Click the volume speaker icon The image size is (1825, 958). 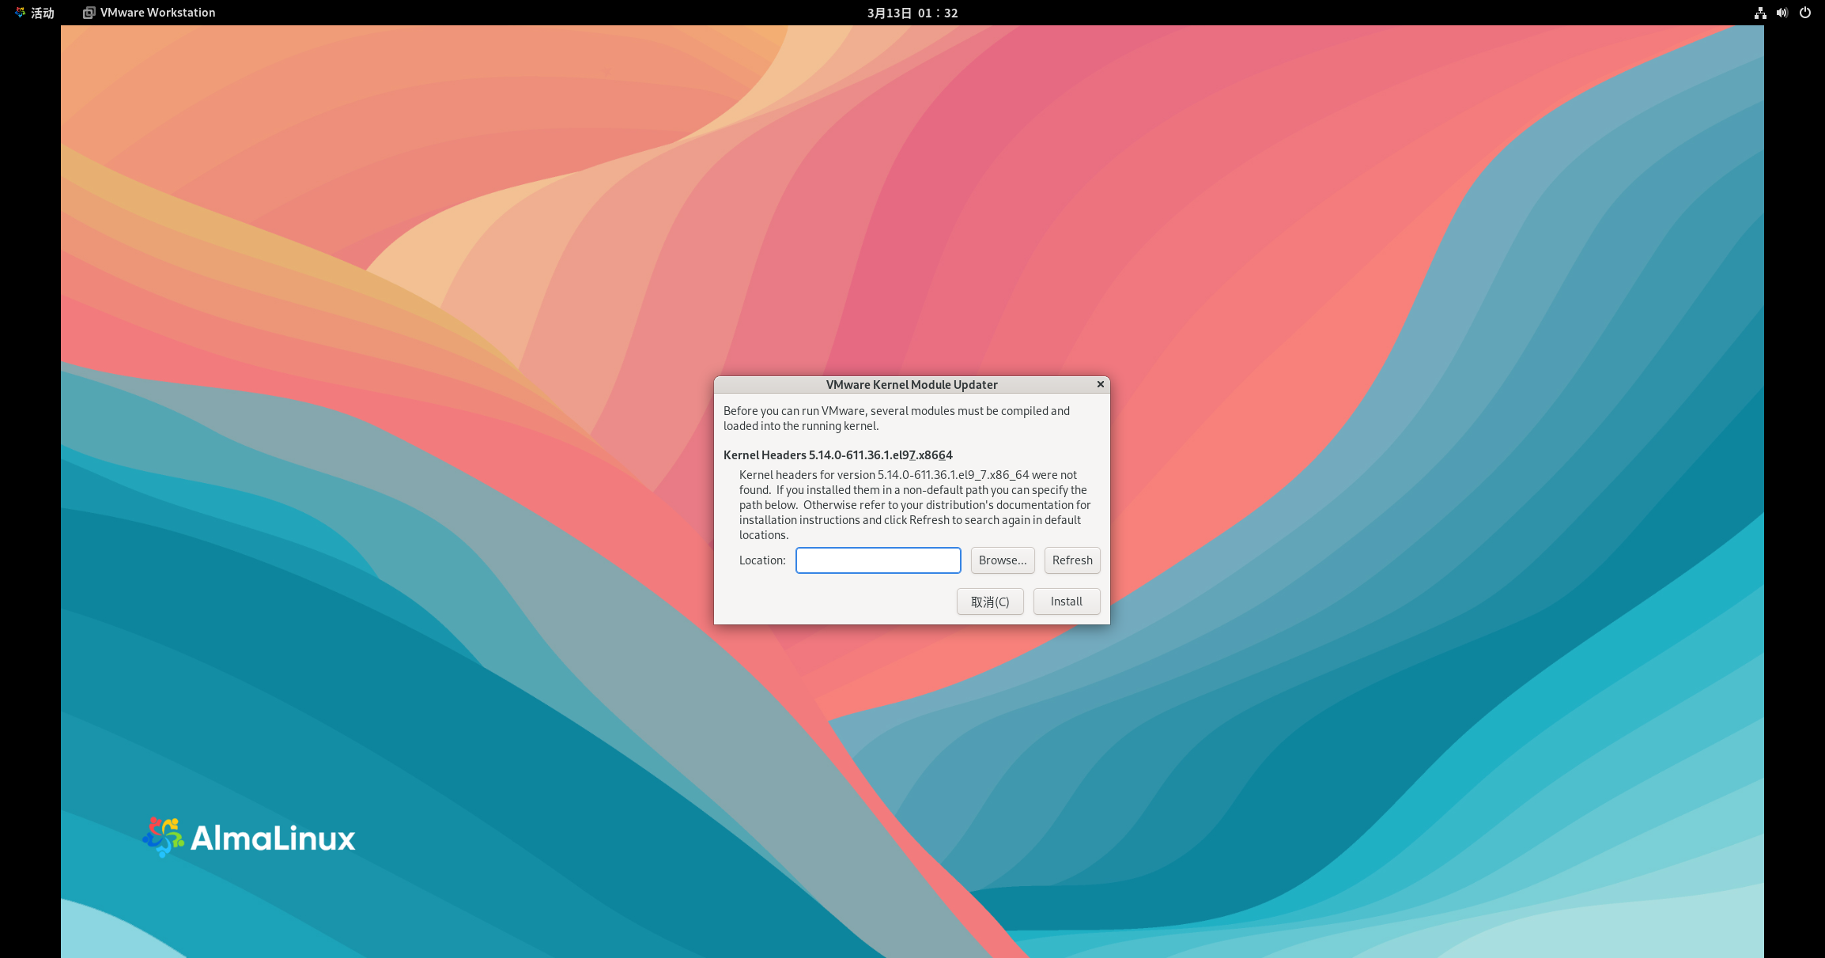click(1782, 13)
